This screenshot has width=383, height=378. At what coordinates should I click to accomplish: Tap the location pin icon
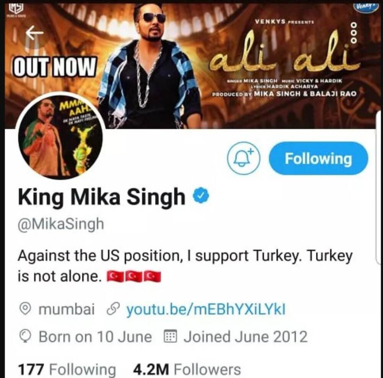click(25, 309)
